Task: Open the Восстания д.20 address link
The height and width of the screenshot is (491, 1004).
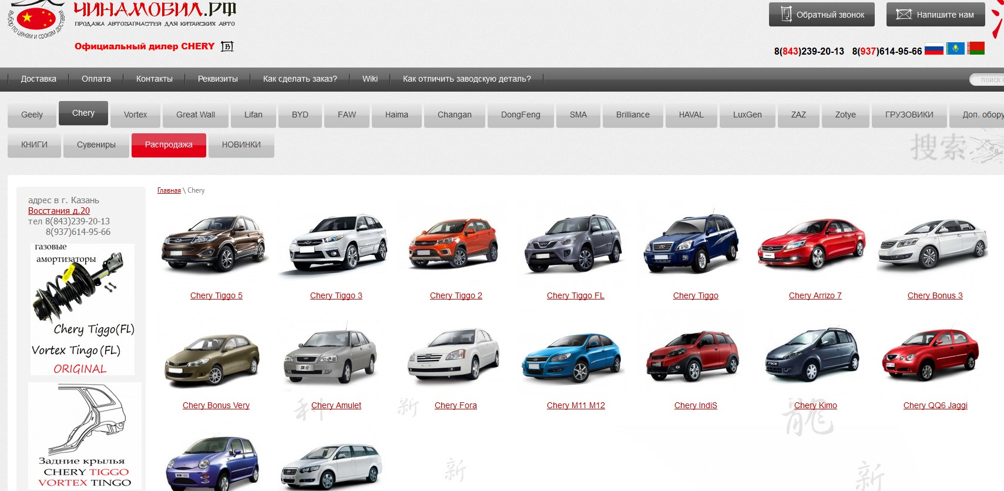Action: coord(59,211)
